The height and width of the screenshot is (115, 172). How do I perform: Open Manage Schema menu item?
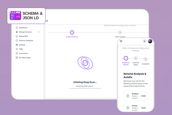tap(25, 32)
